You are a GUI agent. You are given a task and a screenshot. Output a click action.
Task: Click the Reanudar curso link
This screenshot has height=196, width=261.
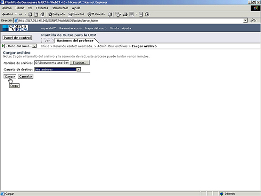click(70, 28)
